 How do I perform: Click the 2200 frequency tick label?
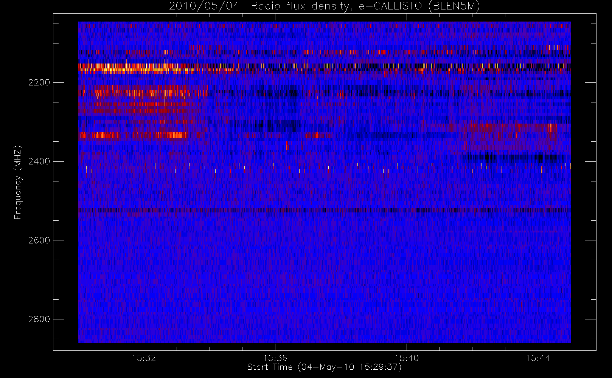[x=39, y=82]
